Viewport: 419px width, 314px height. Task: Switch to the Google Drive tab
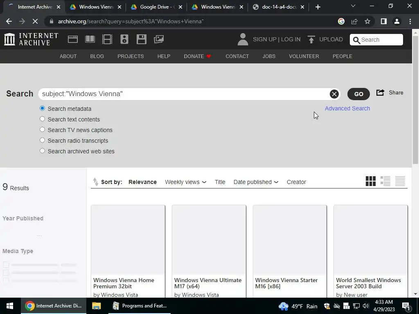156,7
